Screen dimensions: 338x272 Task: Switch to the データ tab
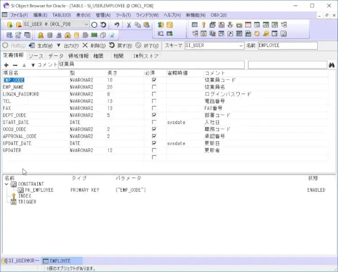click(x=56, y=56)
